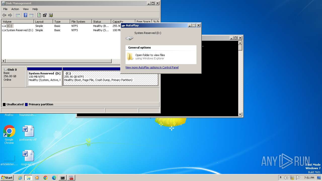Select the System Reserved (D:) partition block
The width and height of the screenshot is (322, 181).
point(45,77)
